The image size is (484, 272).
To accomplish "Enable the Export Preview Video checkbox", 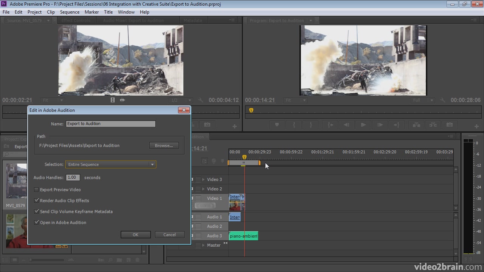I will [x=37, y=190].
